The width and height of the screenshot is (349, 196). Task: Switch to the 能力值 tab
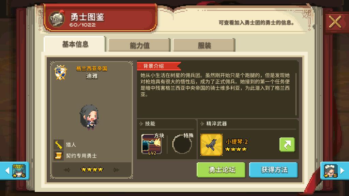tap(139, 45)
